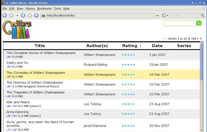This screenshot has width=207, height=132.
Task: Click Jared Diamond in the author column
Action: (95, 126)
